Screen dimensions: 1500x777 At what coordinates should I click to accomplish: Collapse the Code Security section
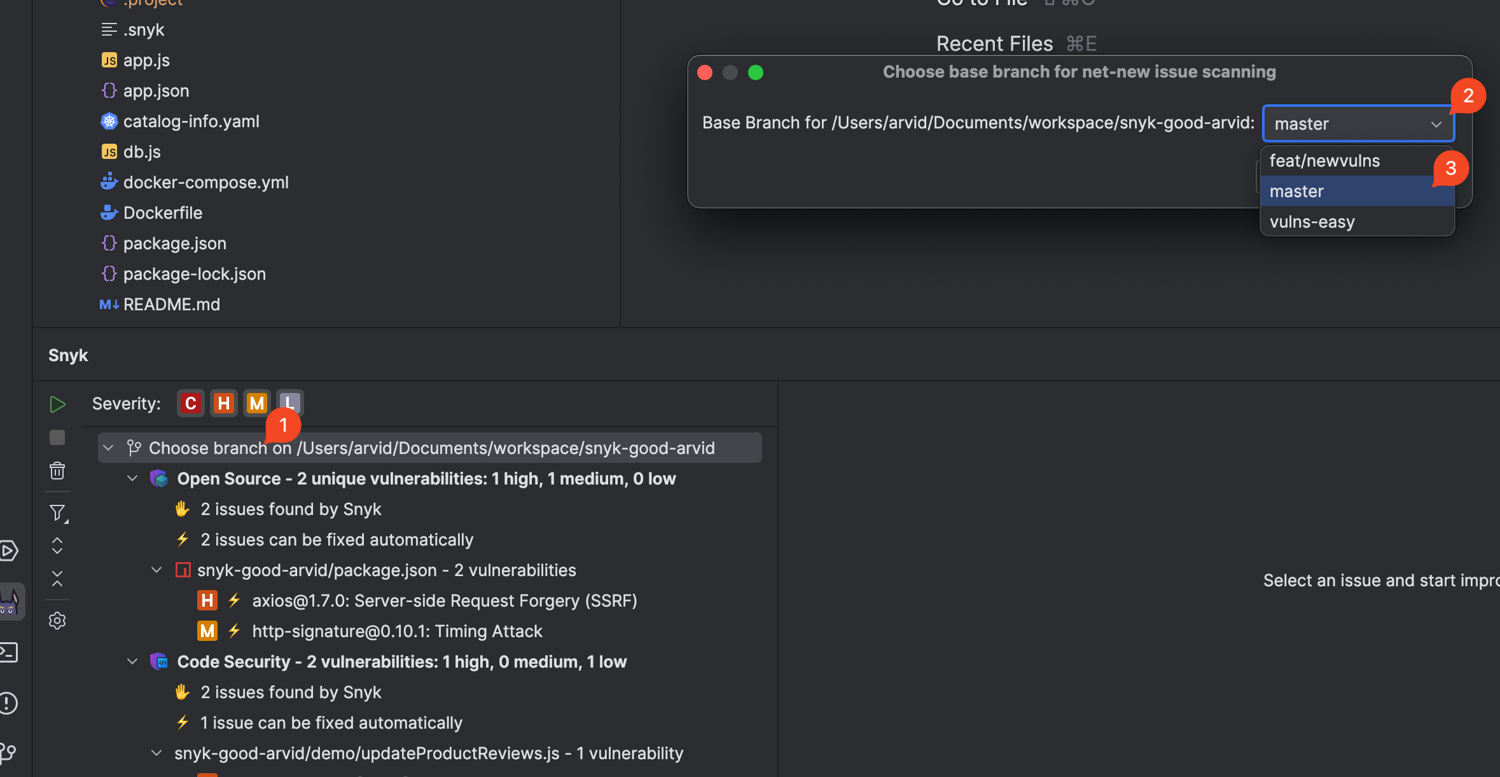tap(132, 661)
